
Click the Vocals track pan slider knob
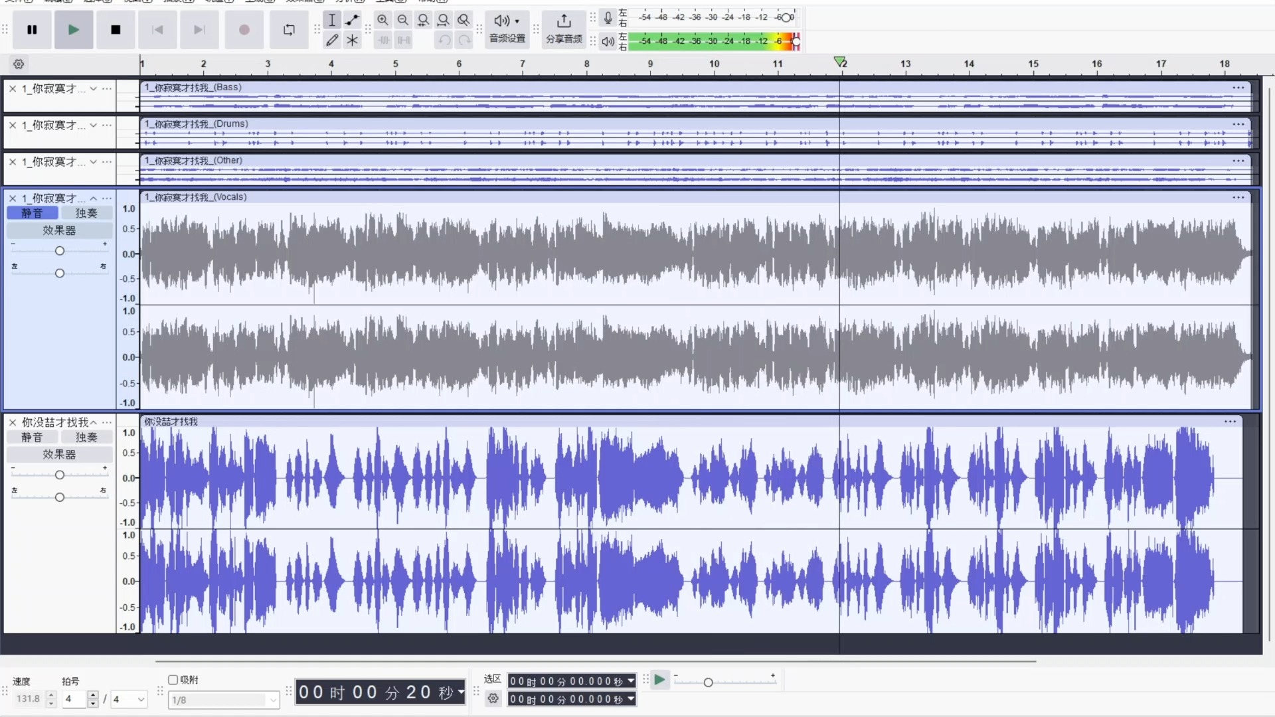(60, 274)
